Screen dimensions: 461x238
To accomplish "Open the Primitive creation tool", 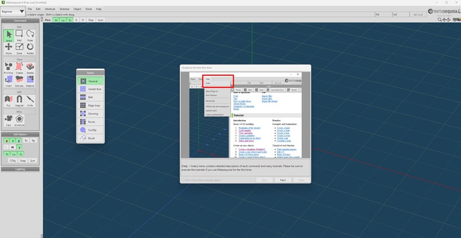I will pos(9,68).
